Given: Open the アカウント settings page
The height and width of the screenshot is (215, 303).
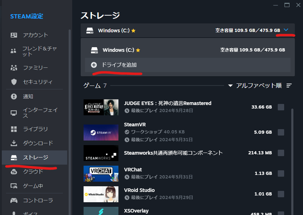Looking at the screenshot, I should [34, 35].
